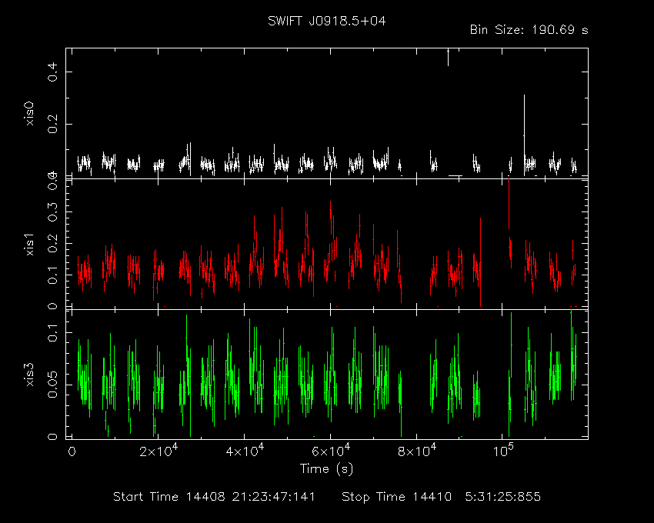Select the Bin Size: 190.69 s label
654x523 pixels.
pos(529,30)
